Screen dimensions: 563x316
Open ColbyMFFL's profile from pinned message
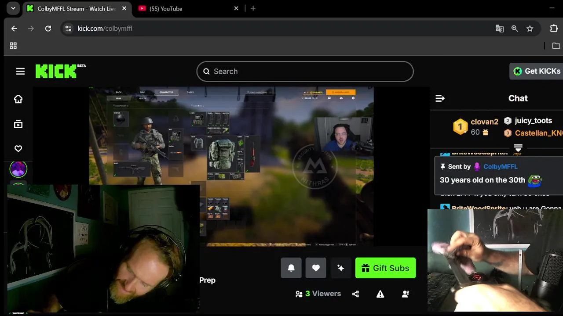pos(500,167)
